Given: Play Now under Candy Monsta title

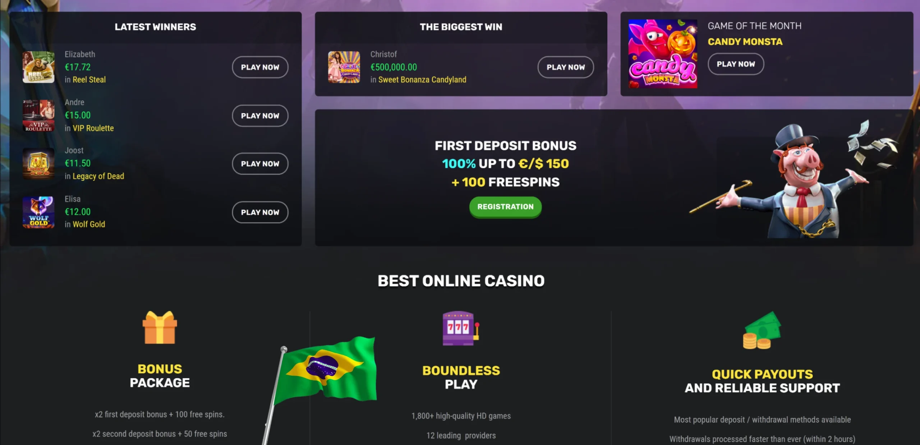Looking at the screenshot, I should coord(736,64).
